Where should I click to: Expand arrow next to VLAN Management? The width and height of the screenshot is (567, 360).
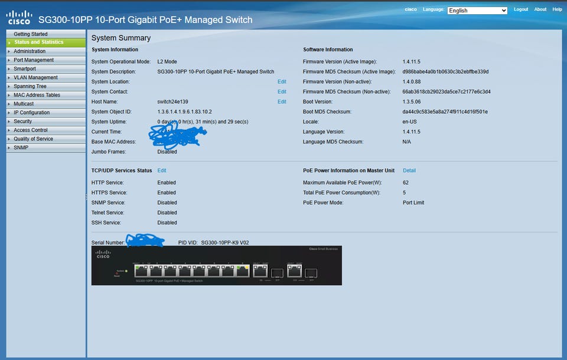[9, 78]
